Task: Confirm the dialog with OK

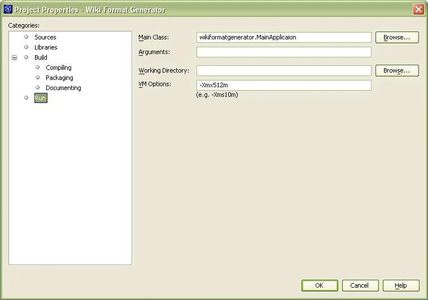Action: click(x=320, y=285)
